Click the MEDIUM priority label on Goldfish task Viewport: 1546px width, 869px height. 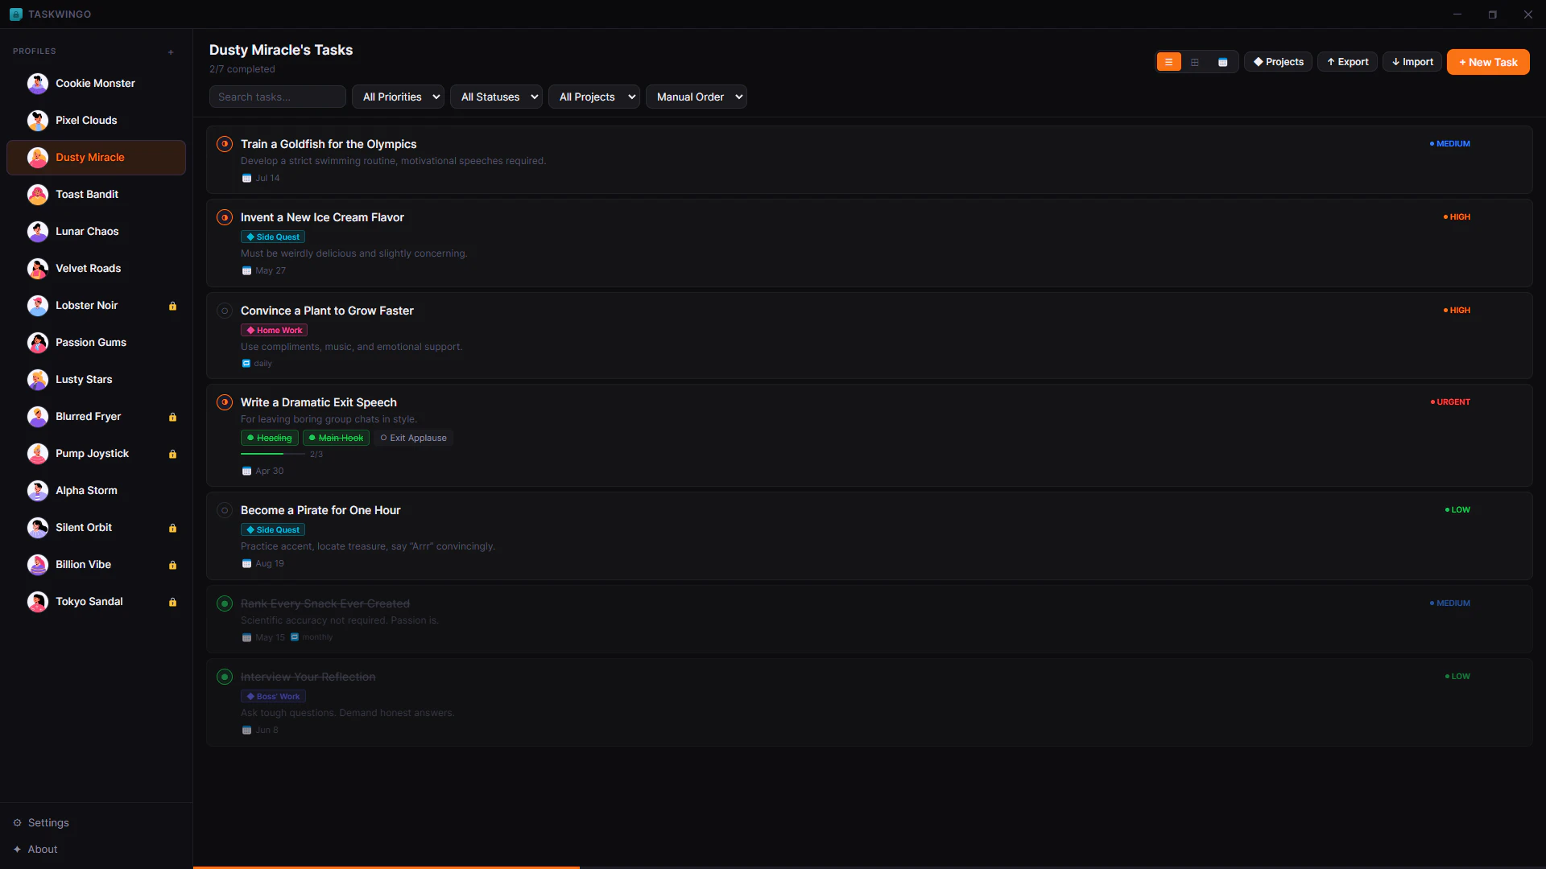coord(1450,144)
